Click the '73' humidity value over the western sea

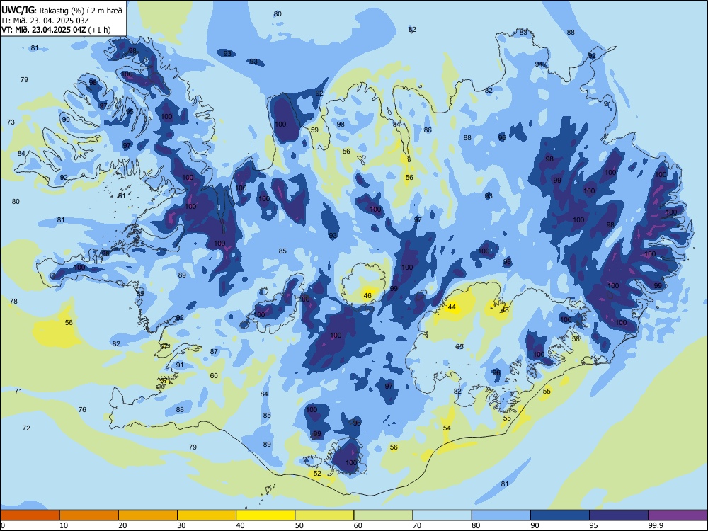11,122
